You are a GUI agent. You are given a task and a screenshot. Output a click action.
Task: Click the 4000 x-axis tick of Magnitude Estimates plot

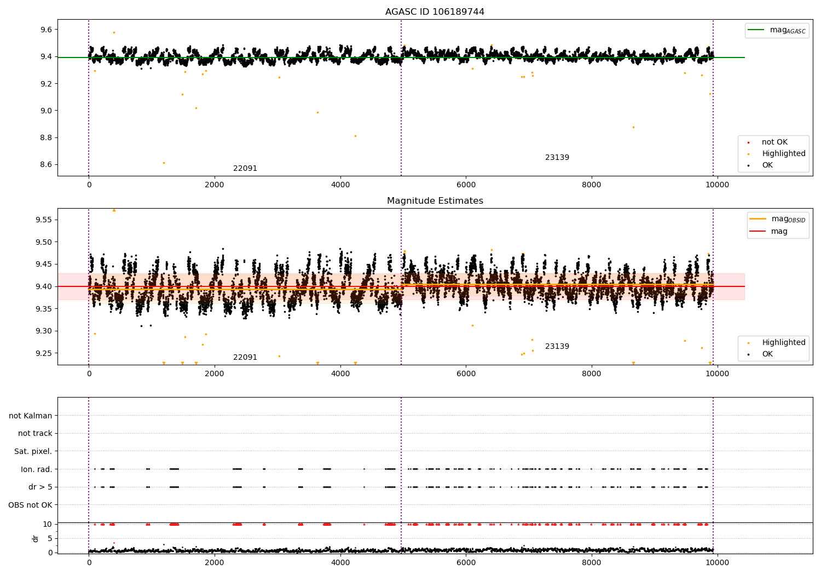coord(340,373)
